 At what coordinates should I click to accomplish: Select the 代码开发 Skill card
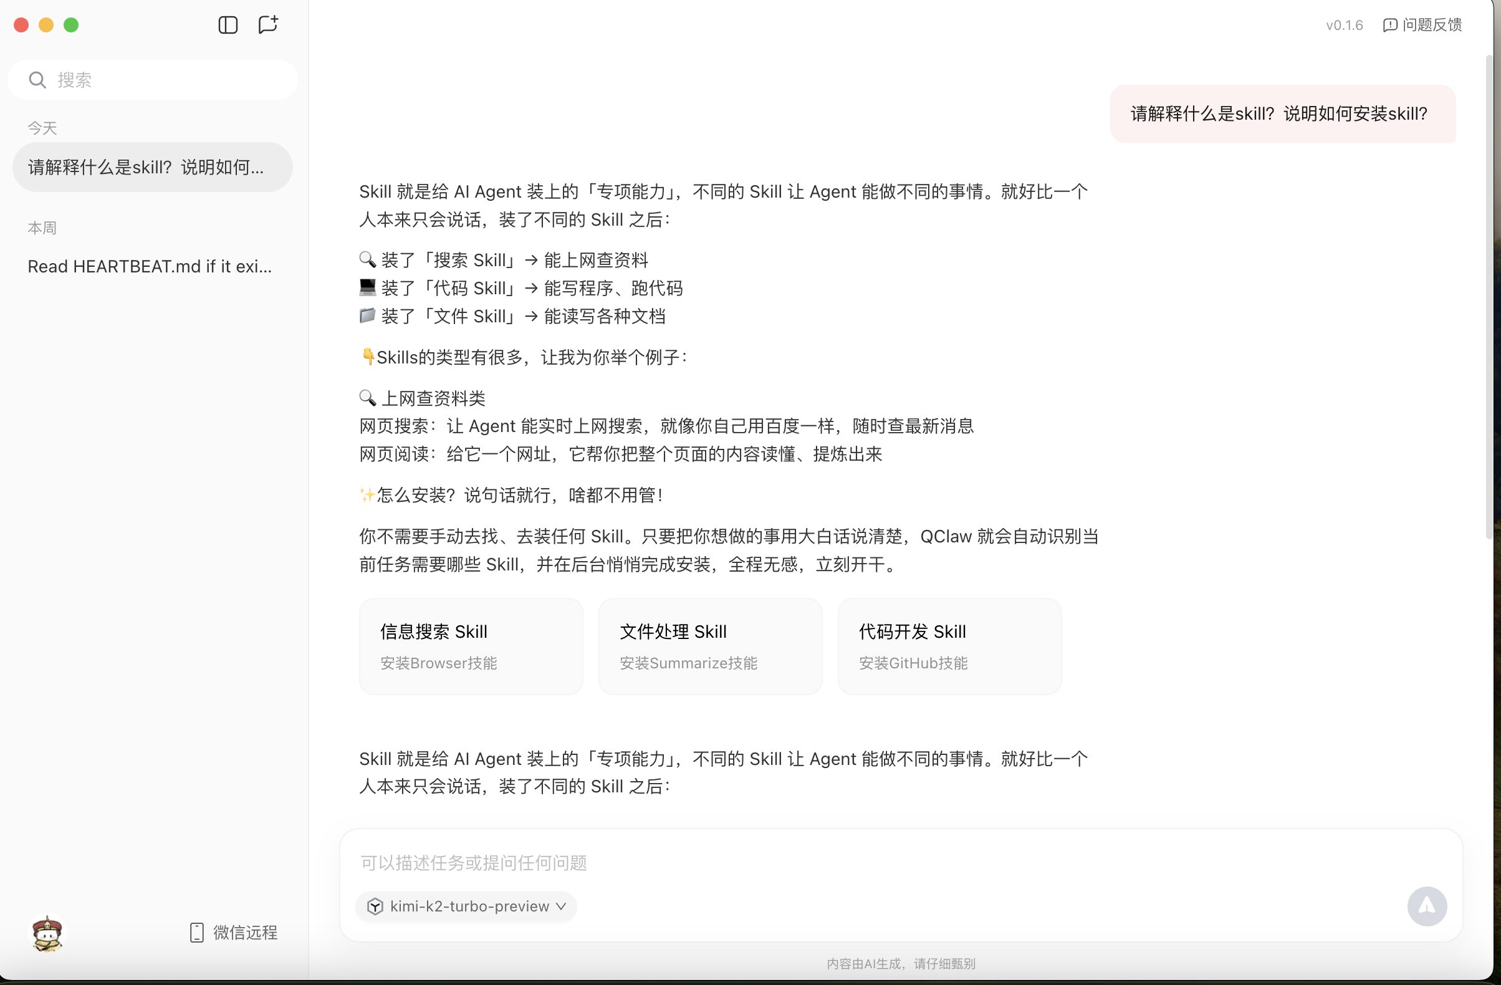point(949,646)
